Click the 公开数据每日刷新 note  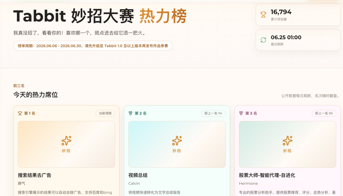point(310,96)
